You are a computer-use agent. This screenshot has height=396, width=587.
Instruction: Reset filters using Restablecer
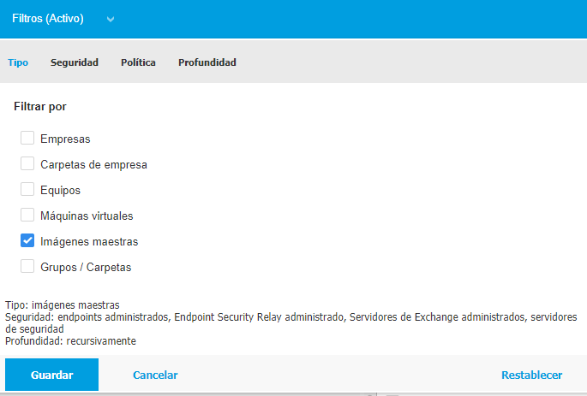pos(531,375)
